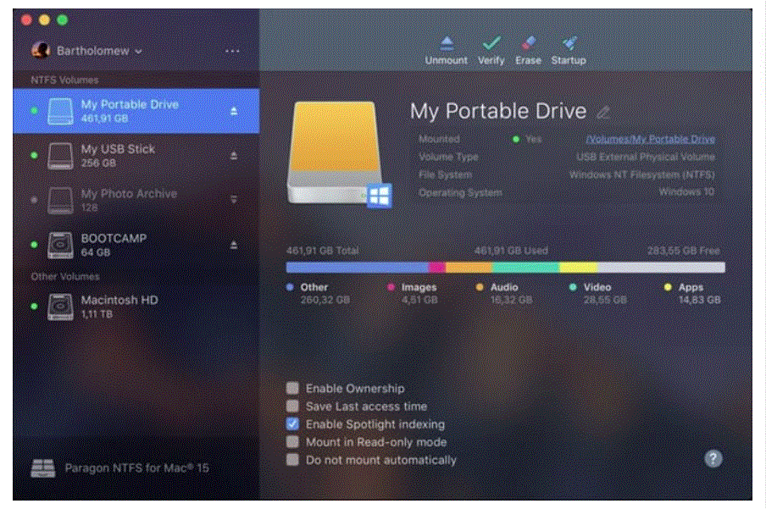Check Mount in Read-only mode
This screenshot has height=509, width=766.
click(292, 441)
